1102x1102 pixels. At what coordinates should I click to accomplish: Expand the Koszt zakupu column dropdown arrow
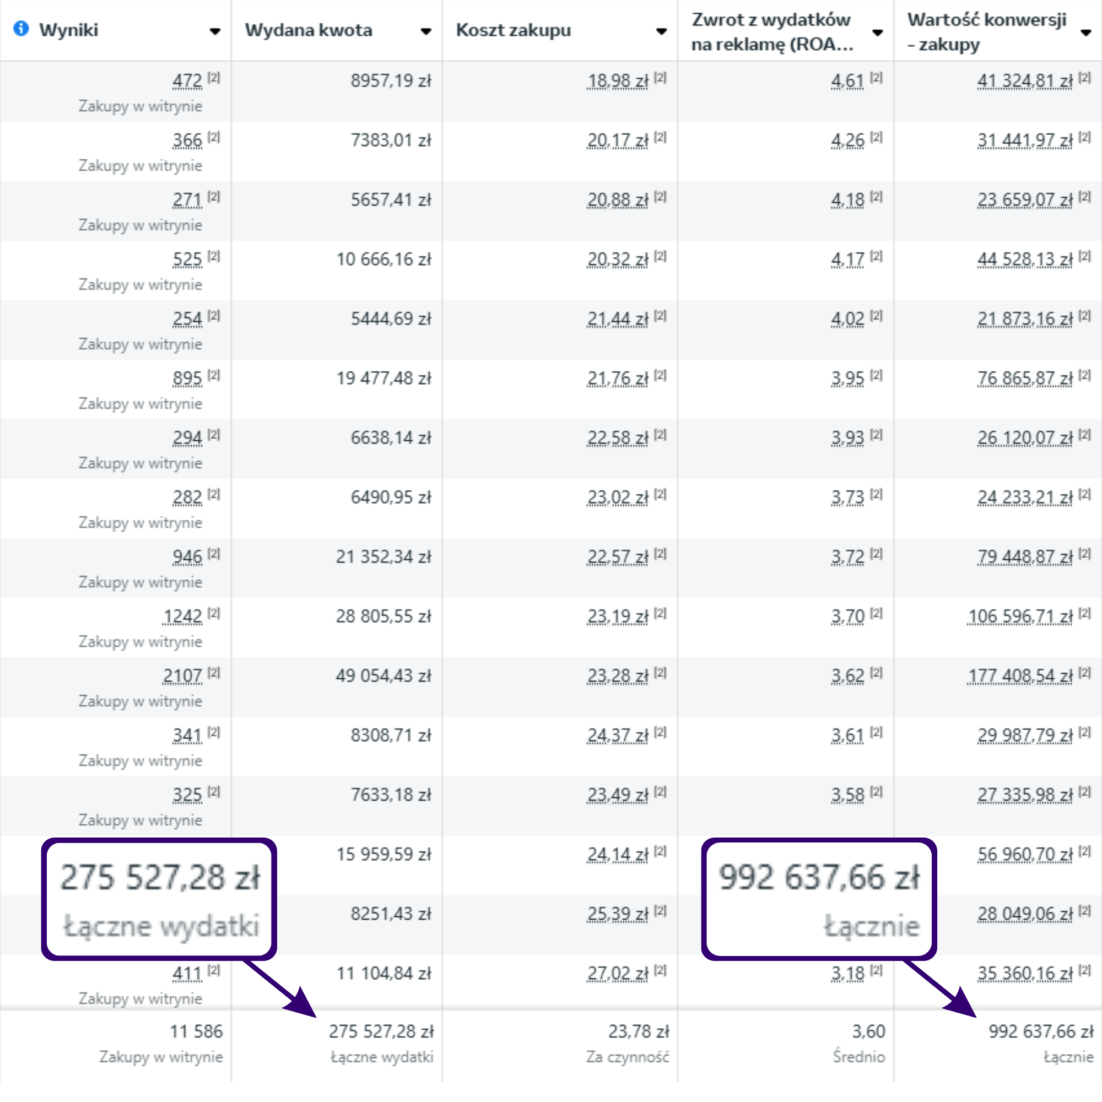coord(661,31)
